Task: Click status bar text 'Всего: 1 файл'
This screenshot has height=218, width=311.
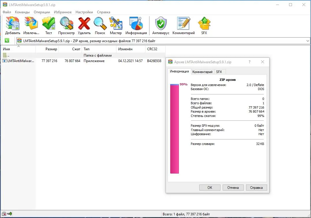Action: (186, 214)
